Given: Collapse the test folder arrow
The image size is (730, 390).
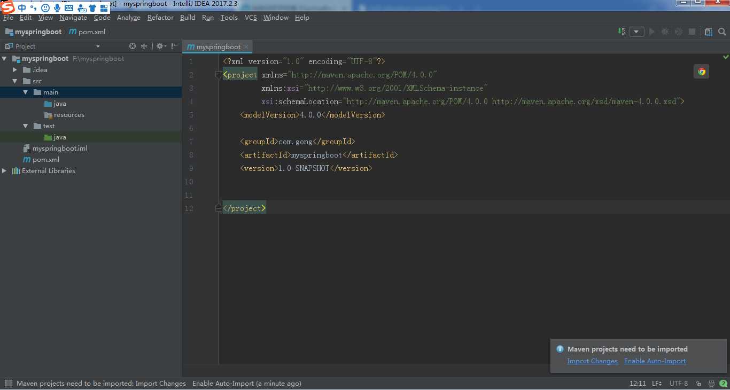Looking at the screenshot, I should pyautogui.click(x=26, y=126).
